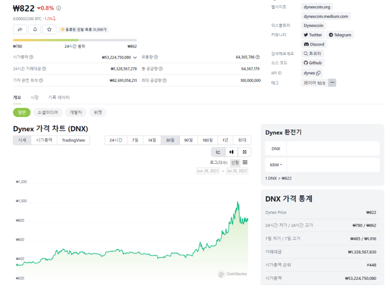Switch chart to market cap
The height and width of the screenshot is (285, 385).
(x=44, y=140)
